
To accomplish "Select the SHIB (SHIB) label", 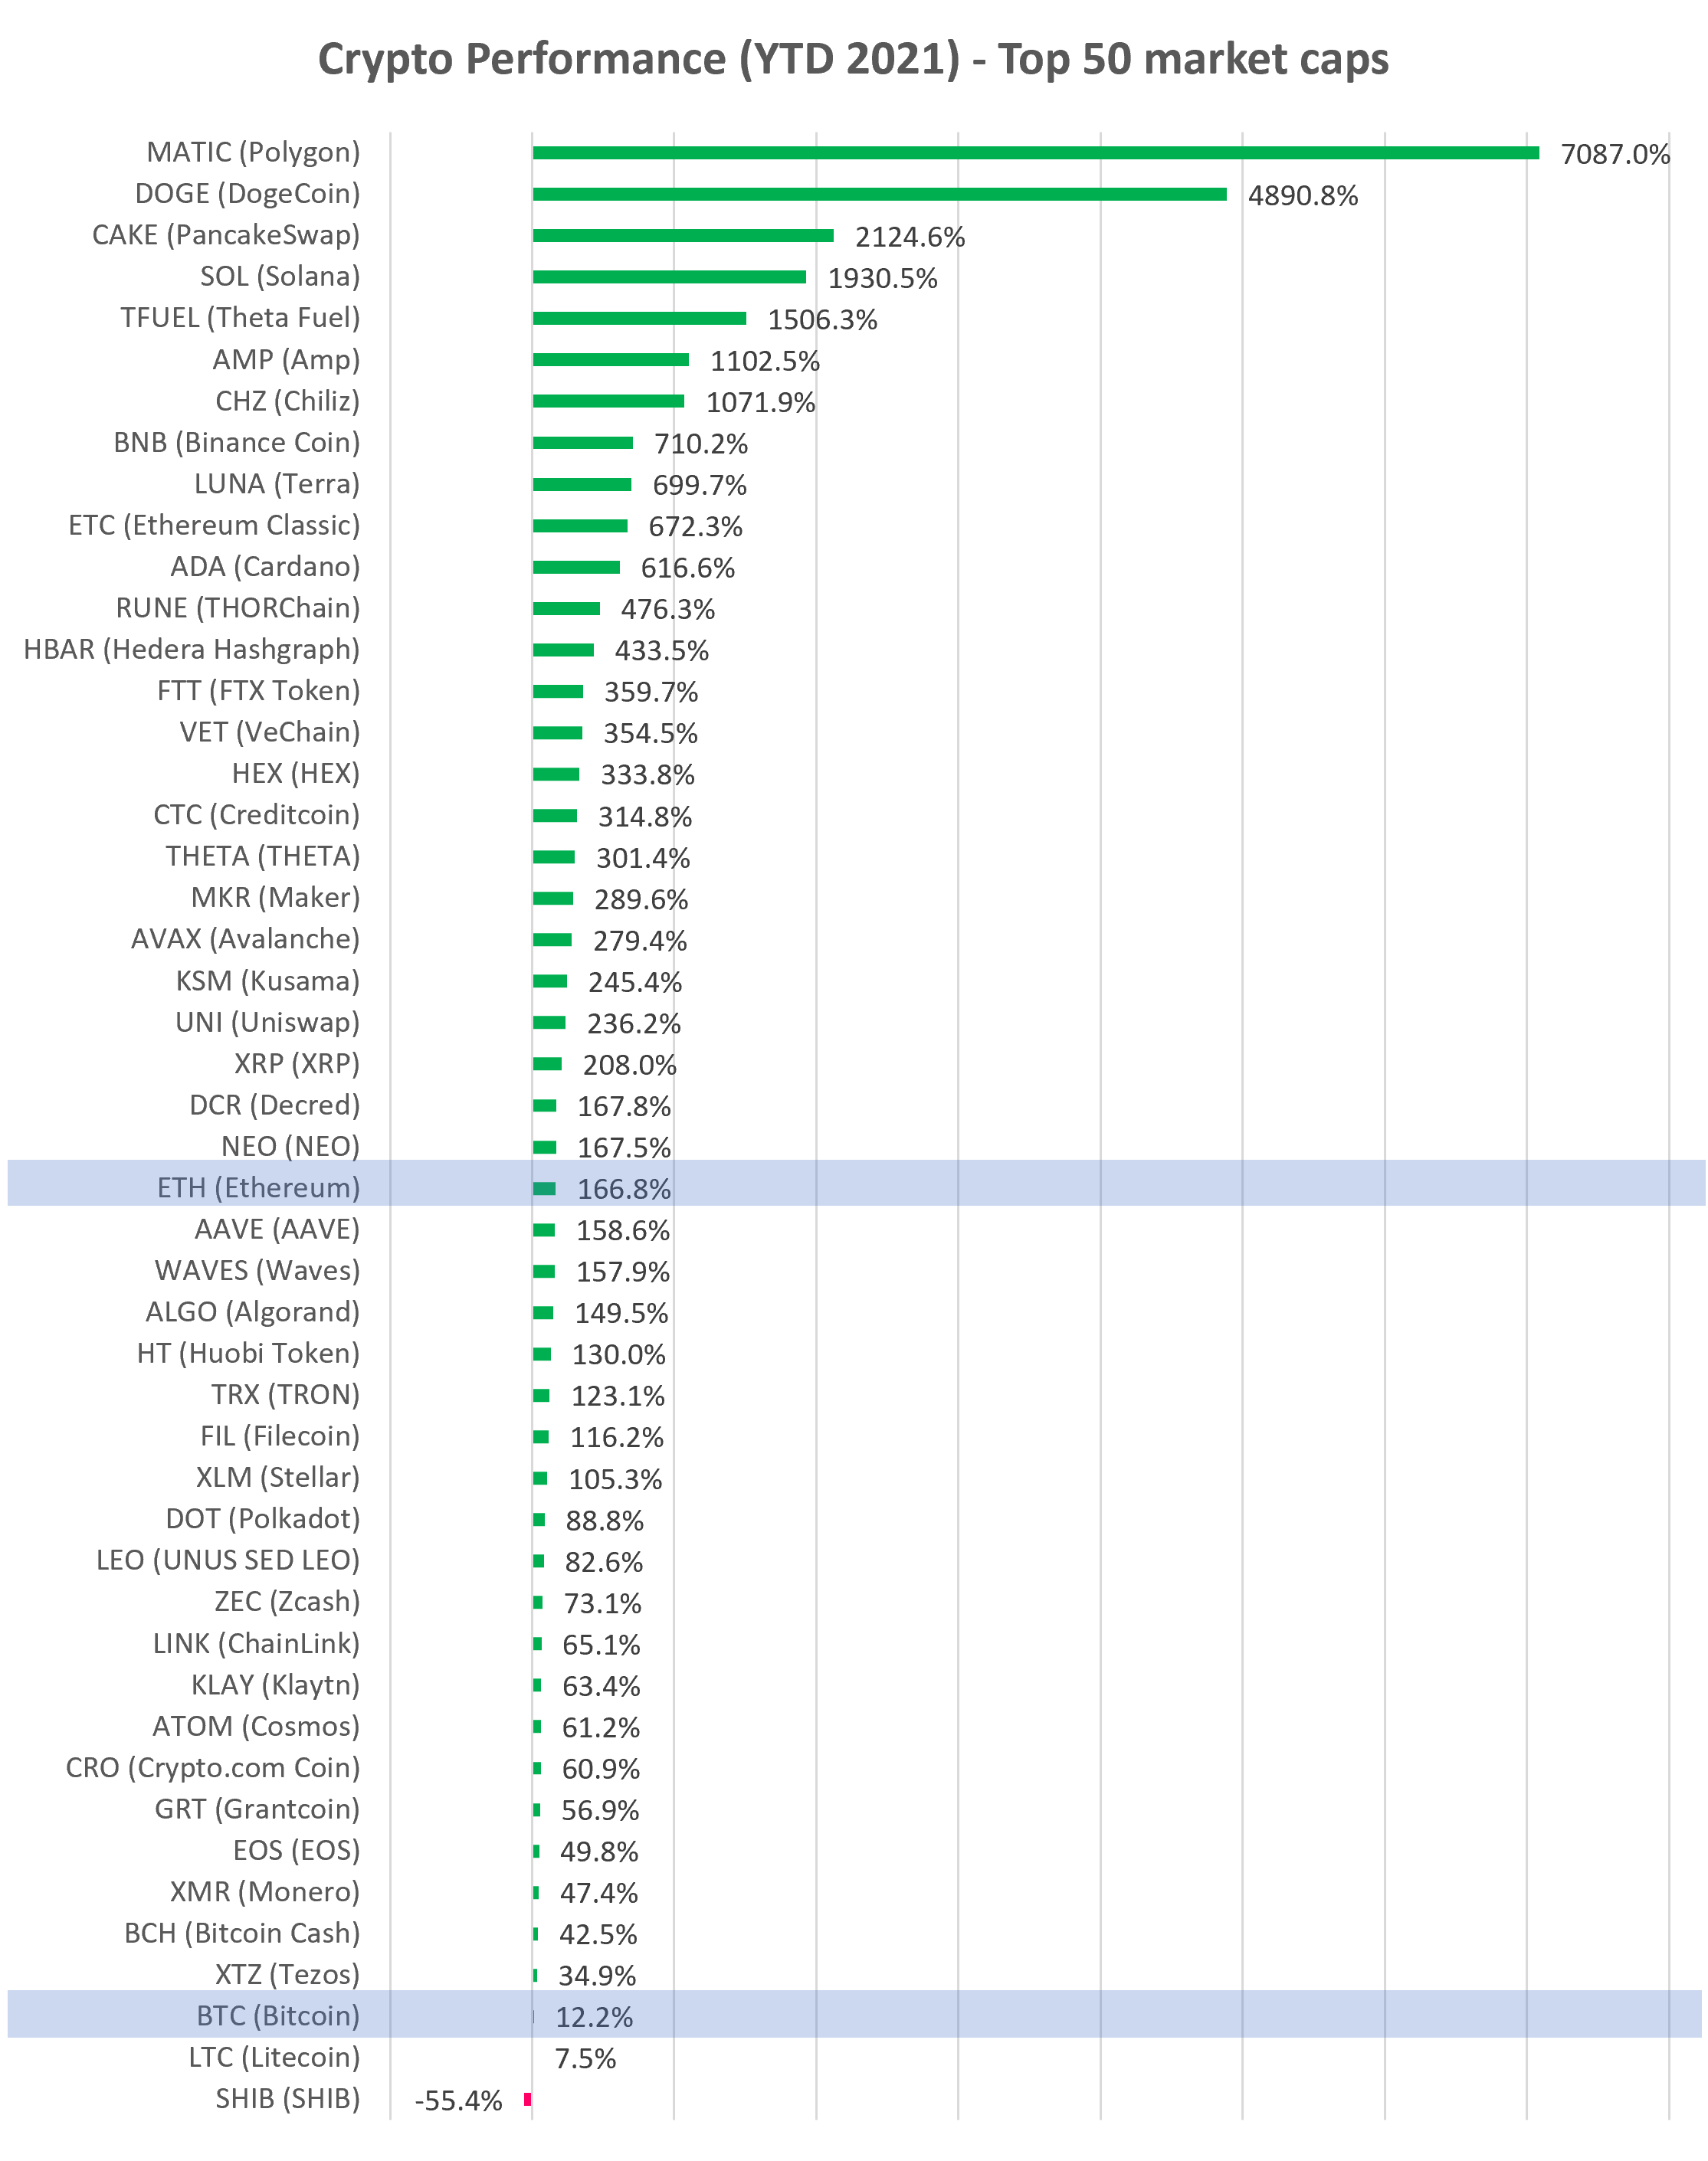I will click(x=288, y=2098).
